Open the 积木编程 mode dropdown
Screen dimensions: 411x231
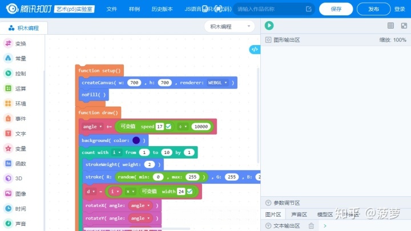pyautogui.click(x=229, y=26)
